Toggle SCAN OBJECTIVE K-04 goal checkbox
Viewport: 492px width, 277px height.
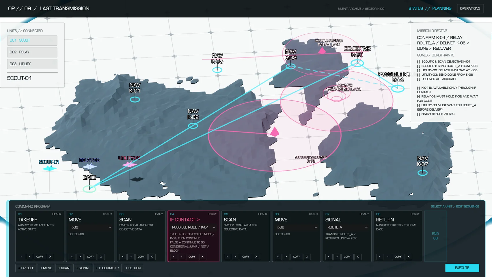coord(418,62)
